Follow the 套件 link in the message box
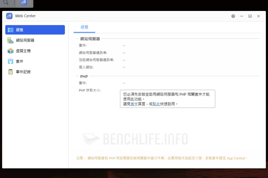 [134, 104]
